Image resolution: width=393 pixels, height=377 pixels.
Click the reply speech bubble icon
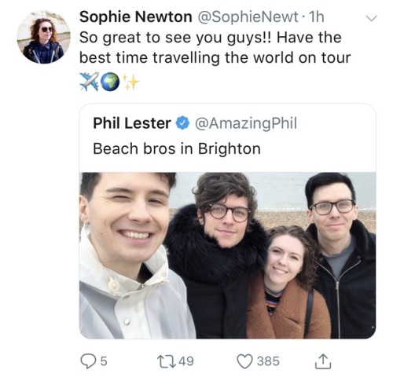[x=88, y=361]
